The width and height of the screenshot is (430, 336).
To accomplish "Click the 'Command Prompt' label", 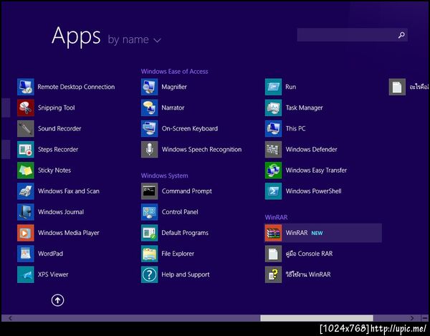I will click(x=187, y=191).
